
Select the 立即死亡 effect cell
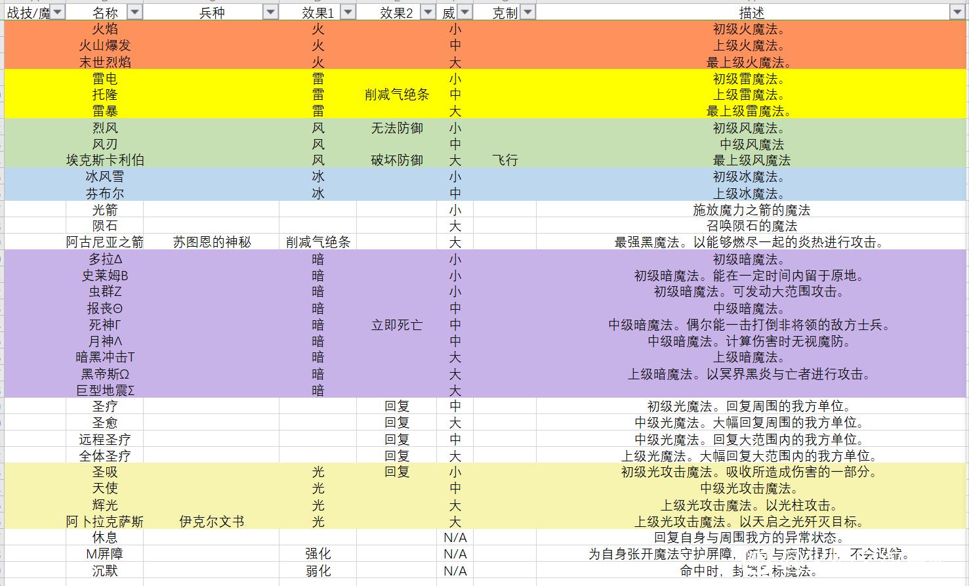(397, 325)
